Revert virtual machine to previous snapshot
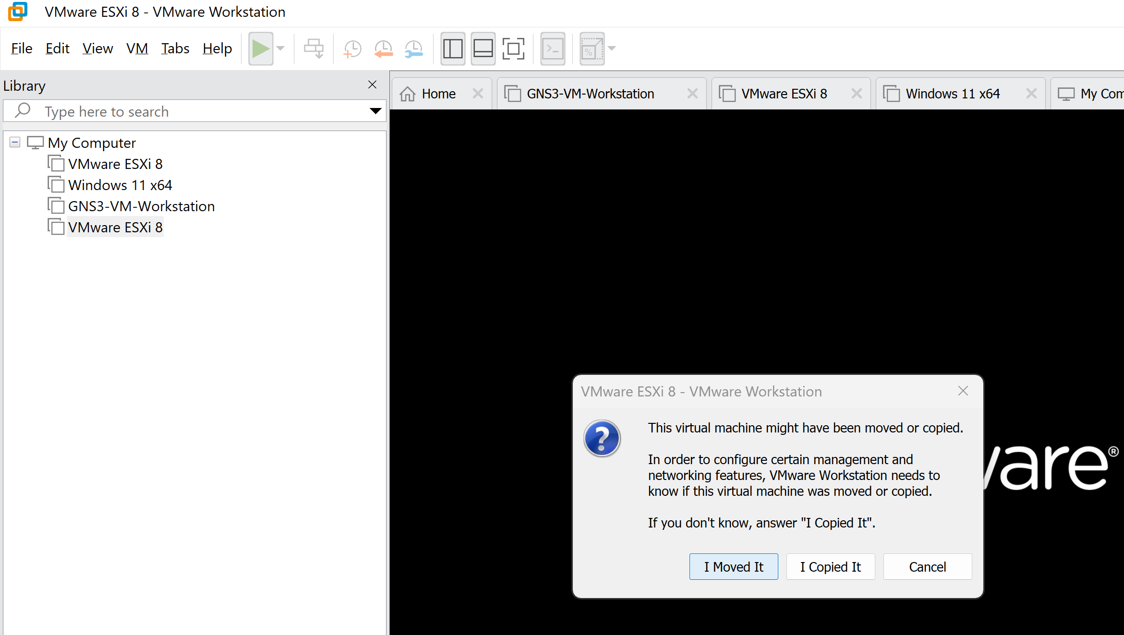 pos(383,48)
